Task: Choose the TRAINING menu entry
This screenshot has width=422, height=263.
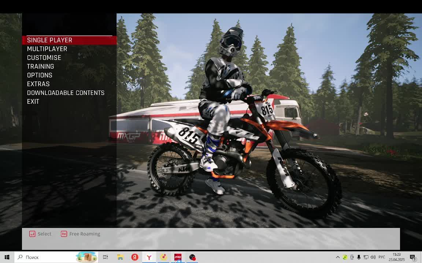Action: pyautogui.click(x=40, y=66)
